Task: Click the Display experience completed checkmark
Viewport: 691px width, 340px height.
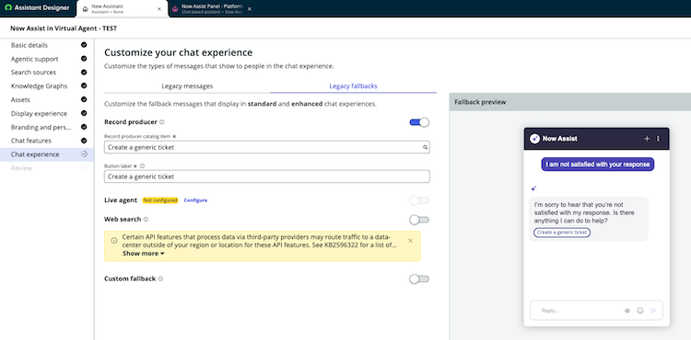Action: click(84, 113)
